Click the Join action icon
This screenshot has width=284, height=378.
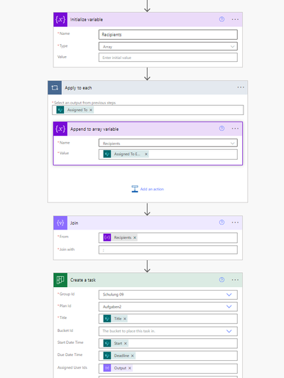click(60, 223)
